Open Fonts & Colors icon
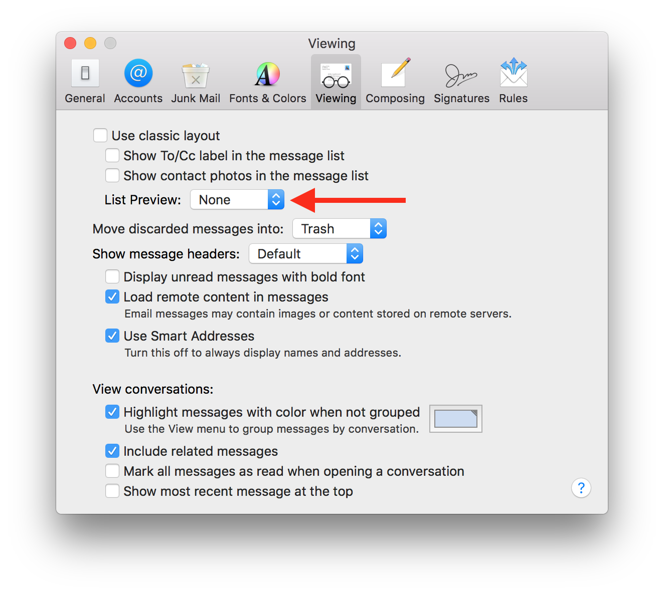The image size is (664, 594). tap(268, 74)
